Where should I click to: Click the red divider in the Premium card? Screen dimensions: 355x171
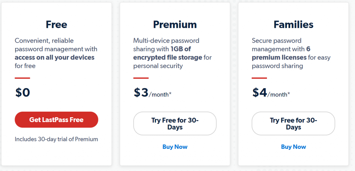pos(141,78)
